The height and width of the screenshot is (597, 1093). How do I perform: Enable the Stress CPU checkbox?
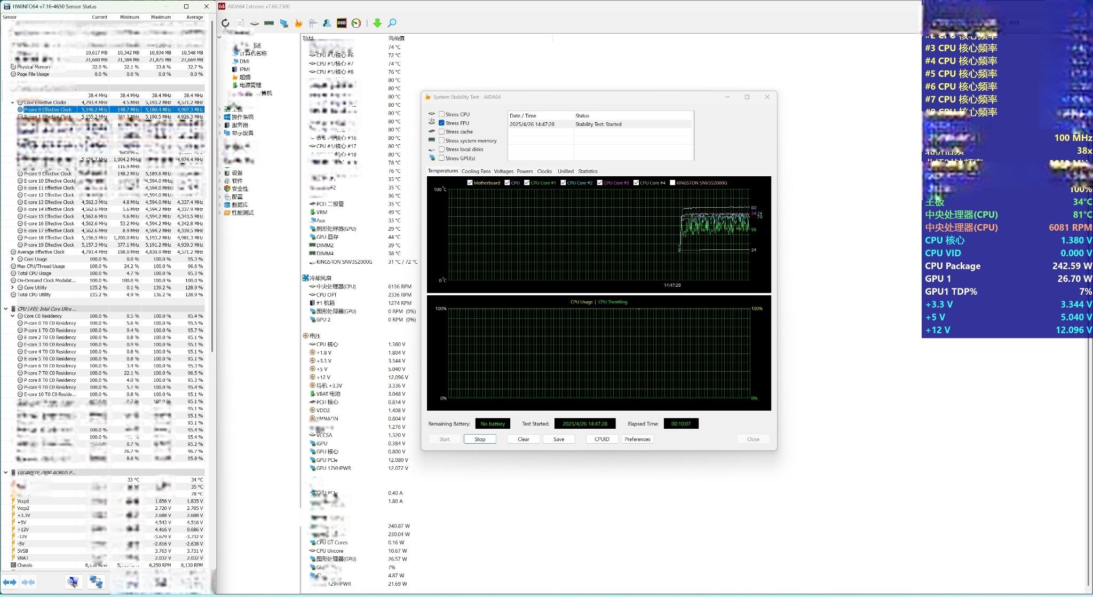(x=441, y=114)
